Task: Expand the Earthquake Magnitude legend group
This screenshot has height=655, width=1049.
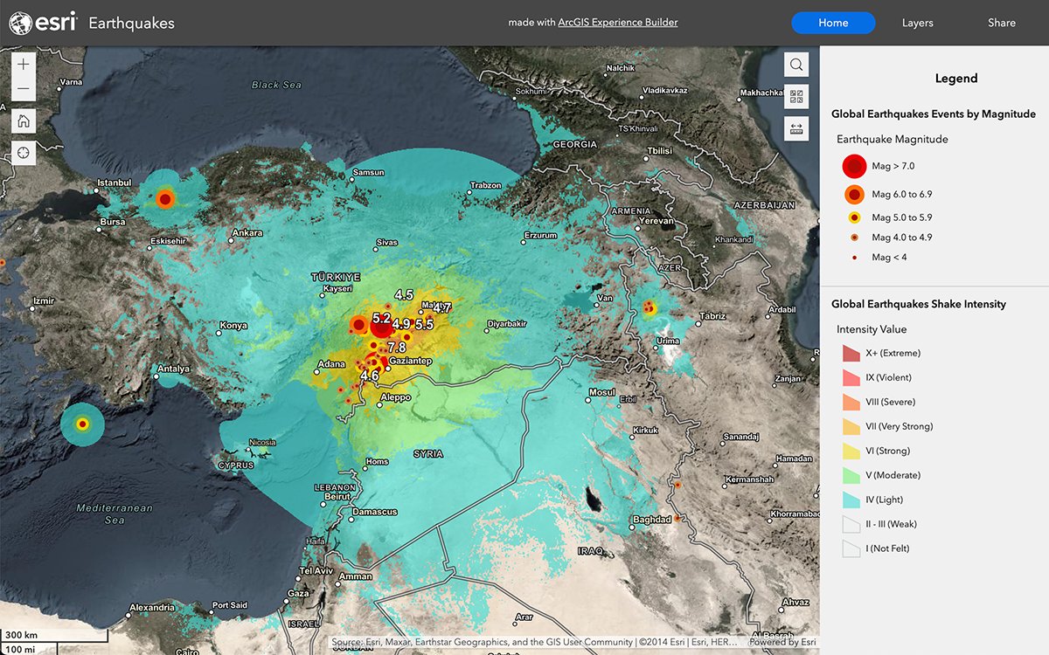Action: click(891, 139)
